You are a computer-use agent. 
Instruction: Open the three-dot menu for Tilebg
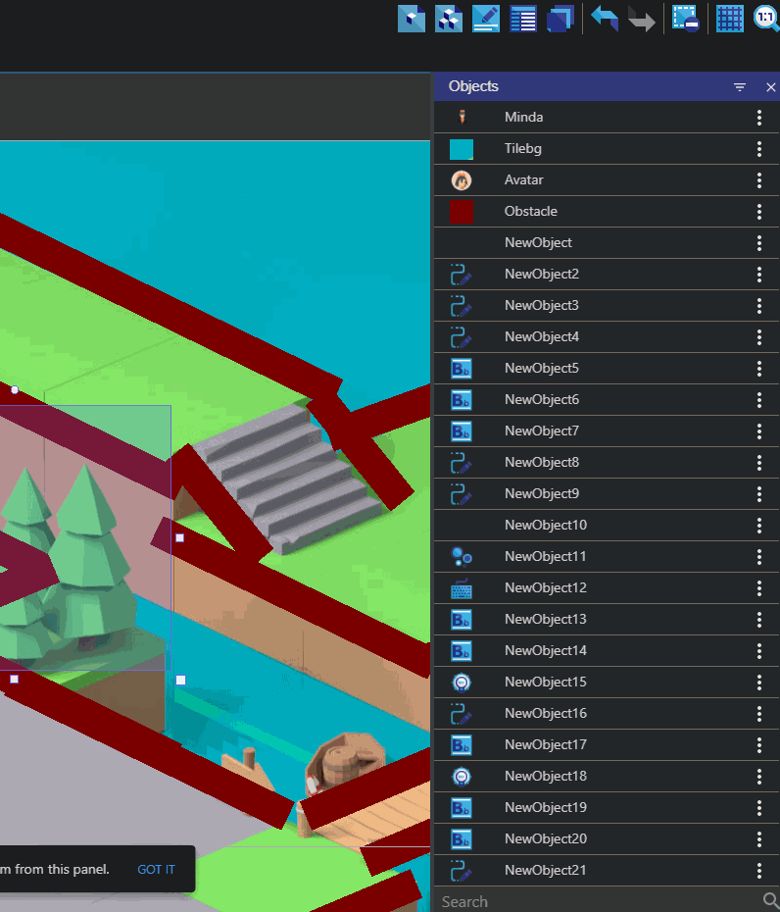tap(759, 149)
